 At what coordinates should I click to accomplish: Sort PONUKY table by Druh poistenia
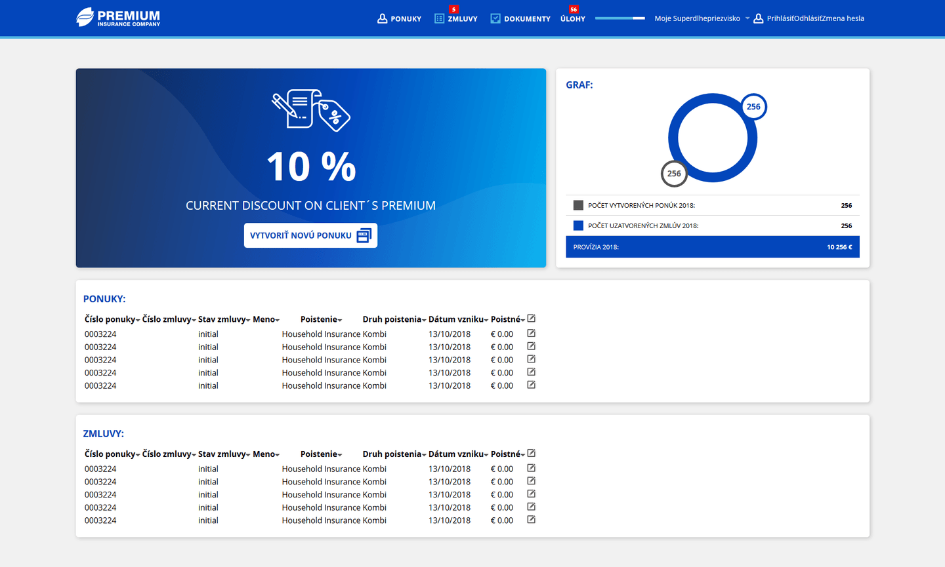coord(394,319)
